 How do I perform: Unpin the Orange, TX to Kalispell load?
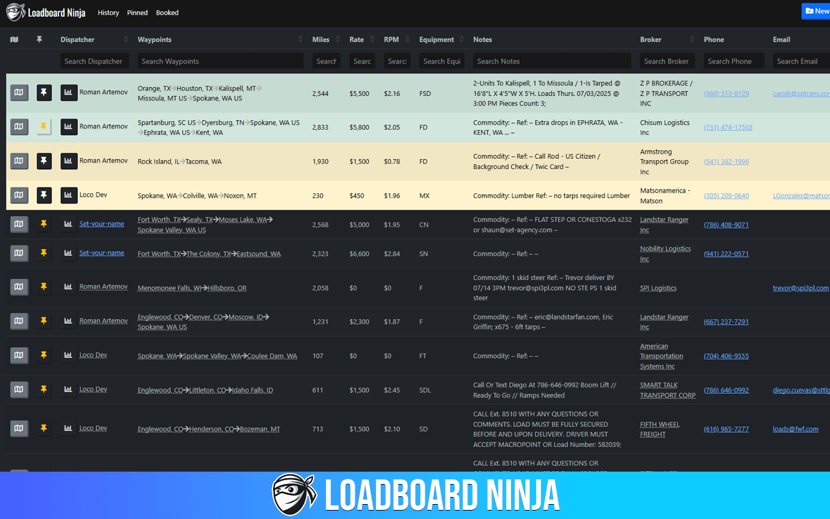coord(44,93)
